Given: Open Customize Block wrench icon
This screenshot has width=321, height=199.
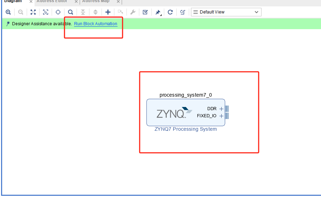Looking at the screenshot, I should click(x=133, y=12).
